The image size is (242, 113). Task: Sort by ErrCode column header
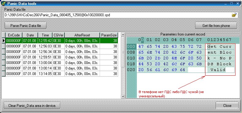coord(14,35)
